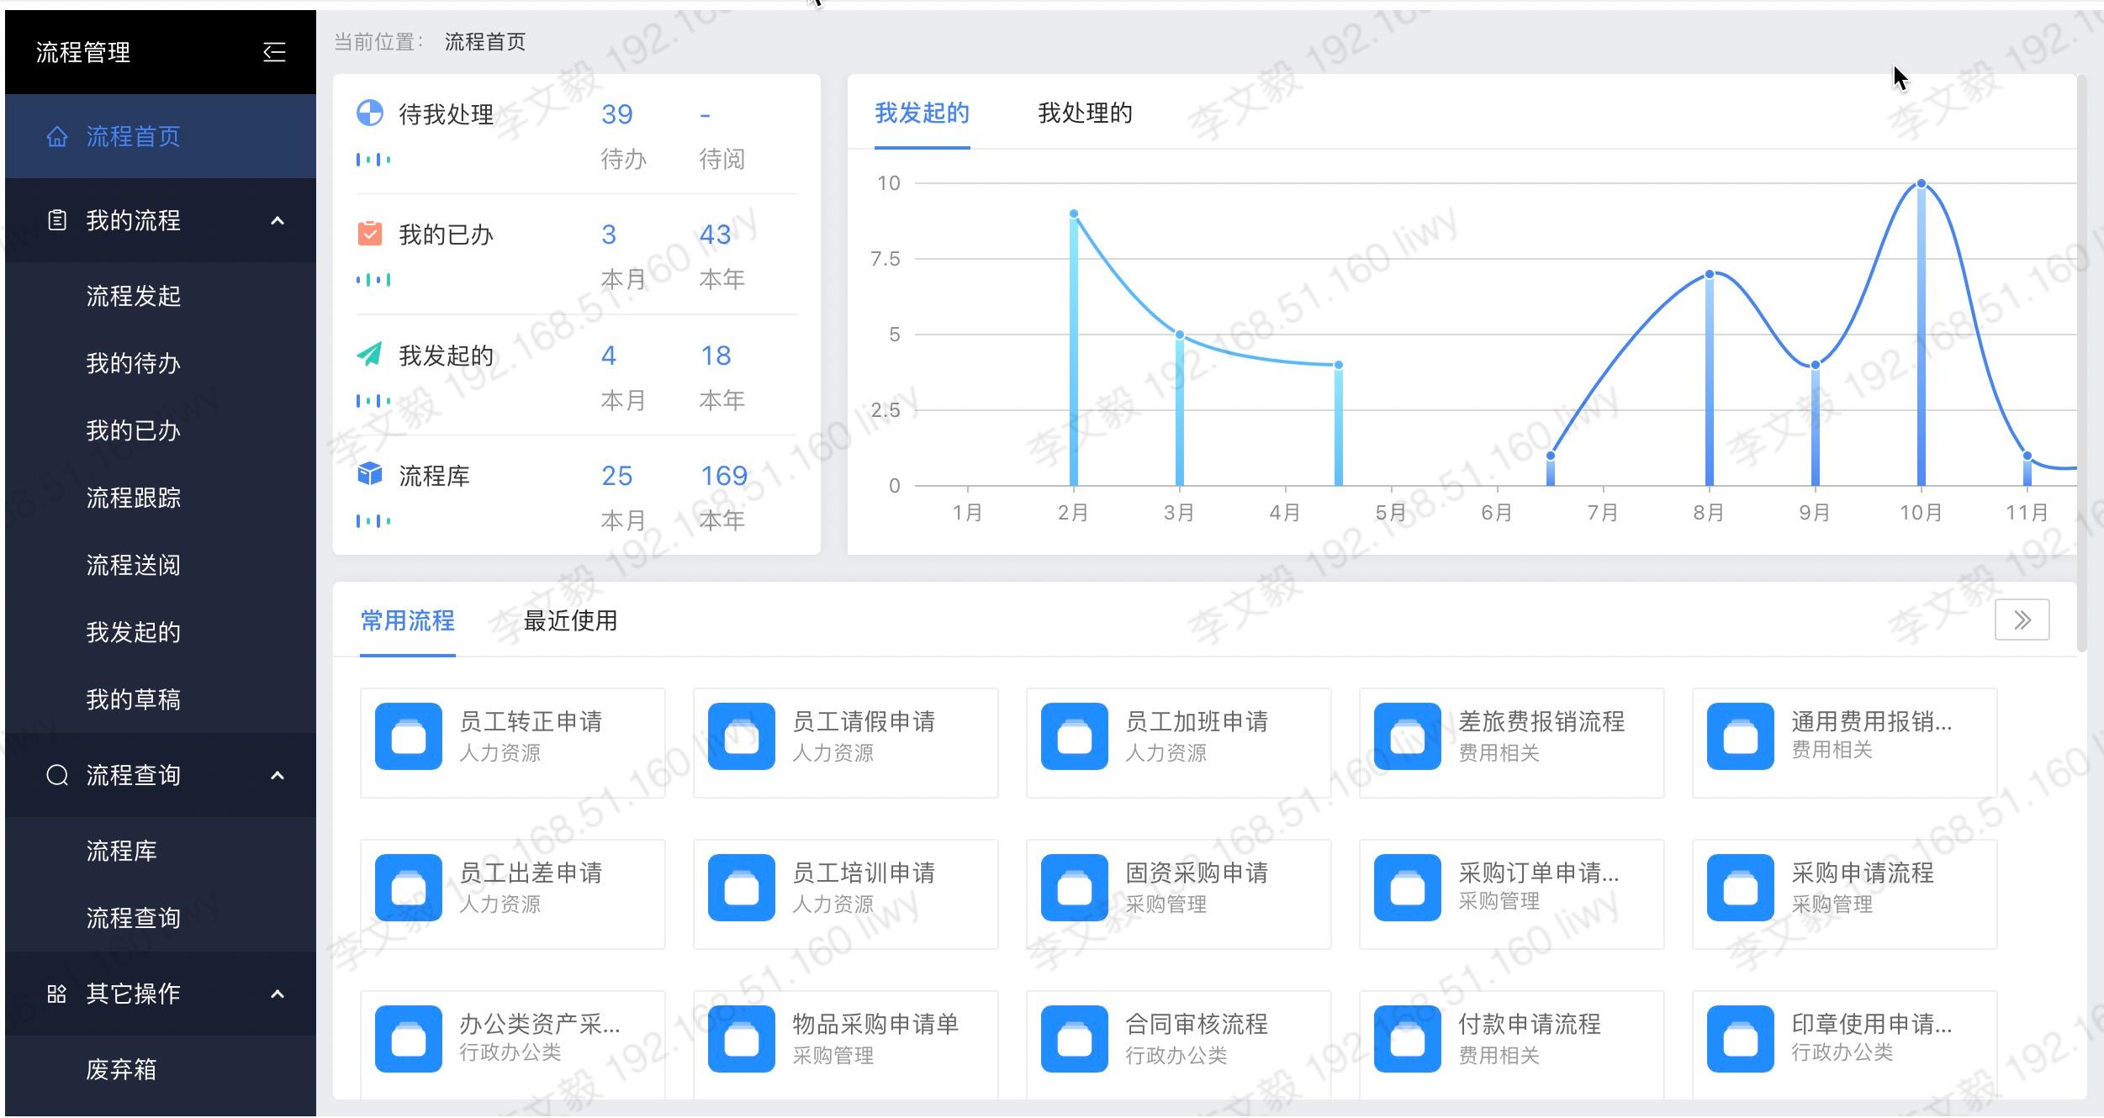Select the 最近使用 tab
The height and width of the screenshot is (1118, 2104).
tap(570, 620)
